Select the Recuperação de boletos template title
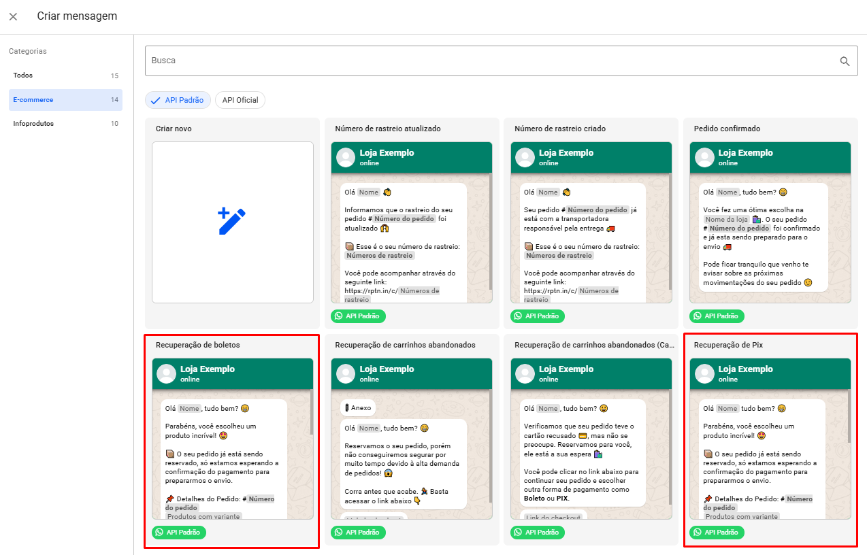Image resolution: width=867 pixels, height=555 pixels. pos(197,345)
